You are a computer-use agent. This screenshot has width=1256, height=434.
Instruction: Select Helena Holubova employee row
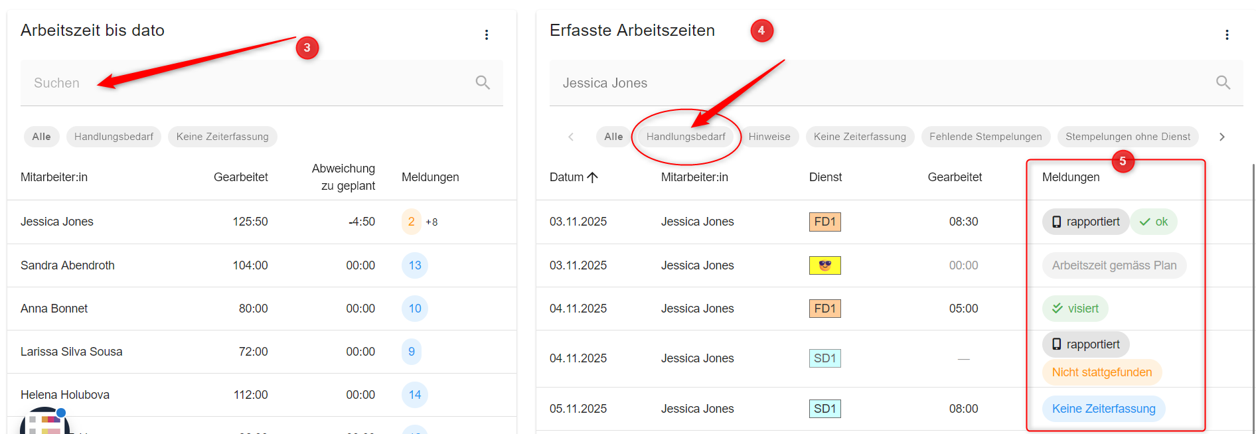(262, 395)
